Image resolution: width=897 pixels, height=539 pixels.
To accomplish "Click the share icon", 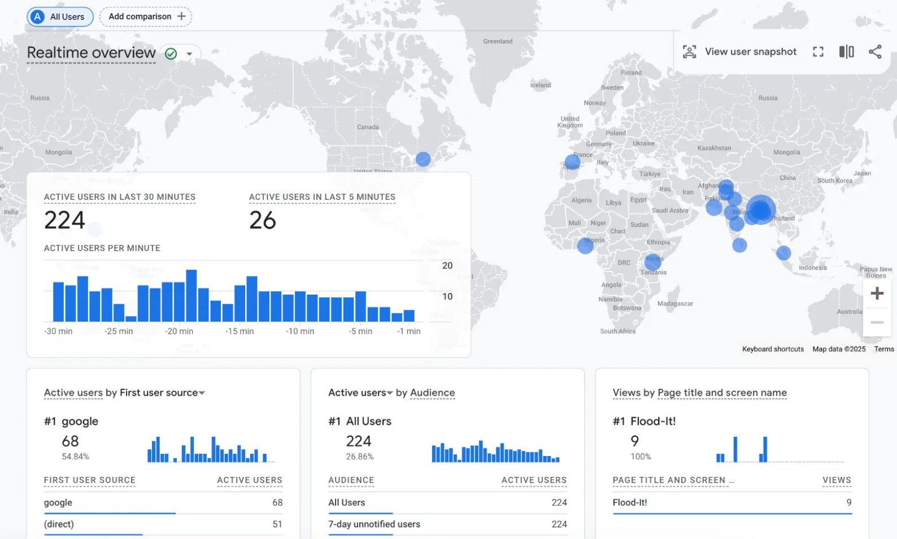I will 875,52.
